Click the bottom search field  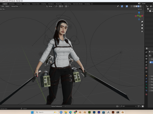pos(128,106)
